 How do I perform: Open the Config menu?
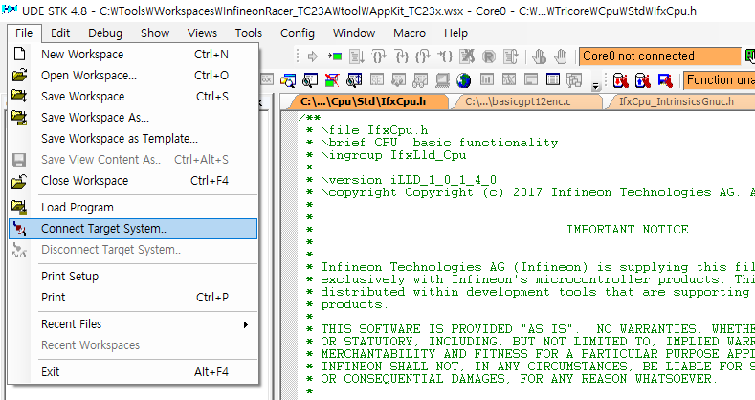click(297, 33)
